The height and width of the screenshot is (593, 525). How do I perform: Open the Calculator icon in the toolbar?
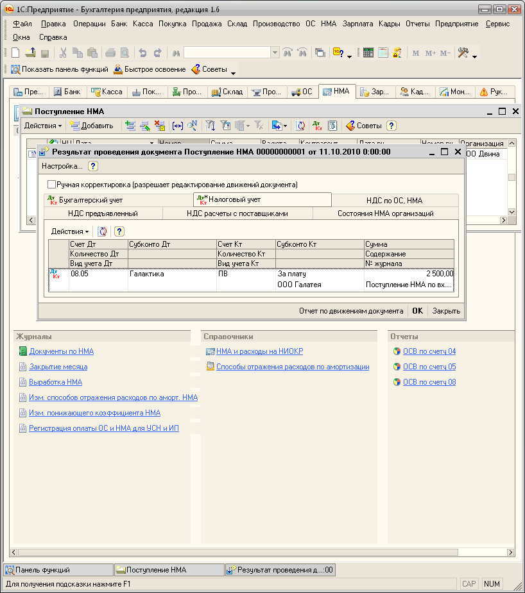(368, 53)
